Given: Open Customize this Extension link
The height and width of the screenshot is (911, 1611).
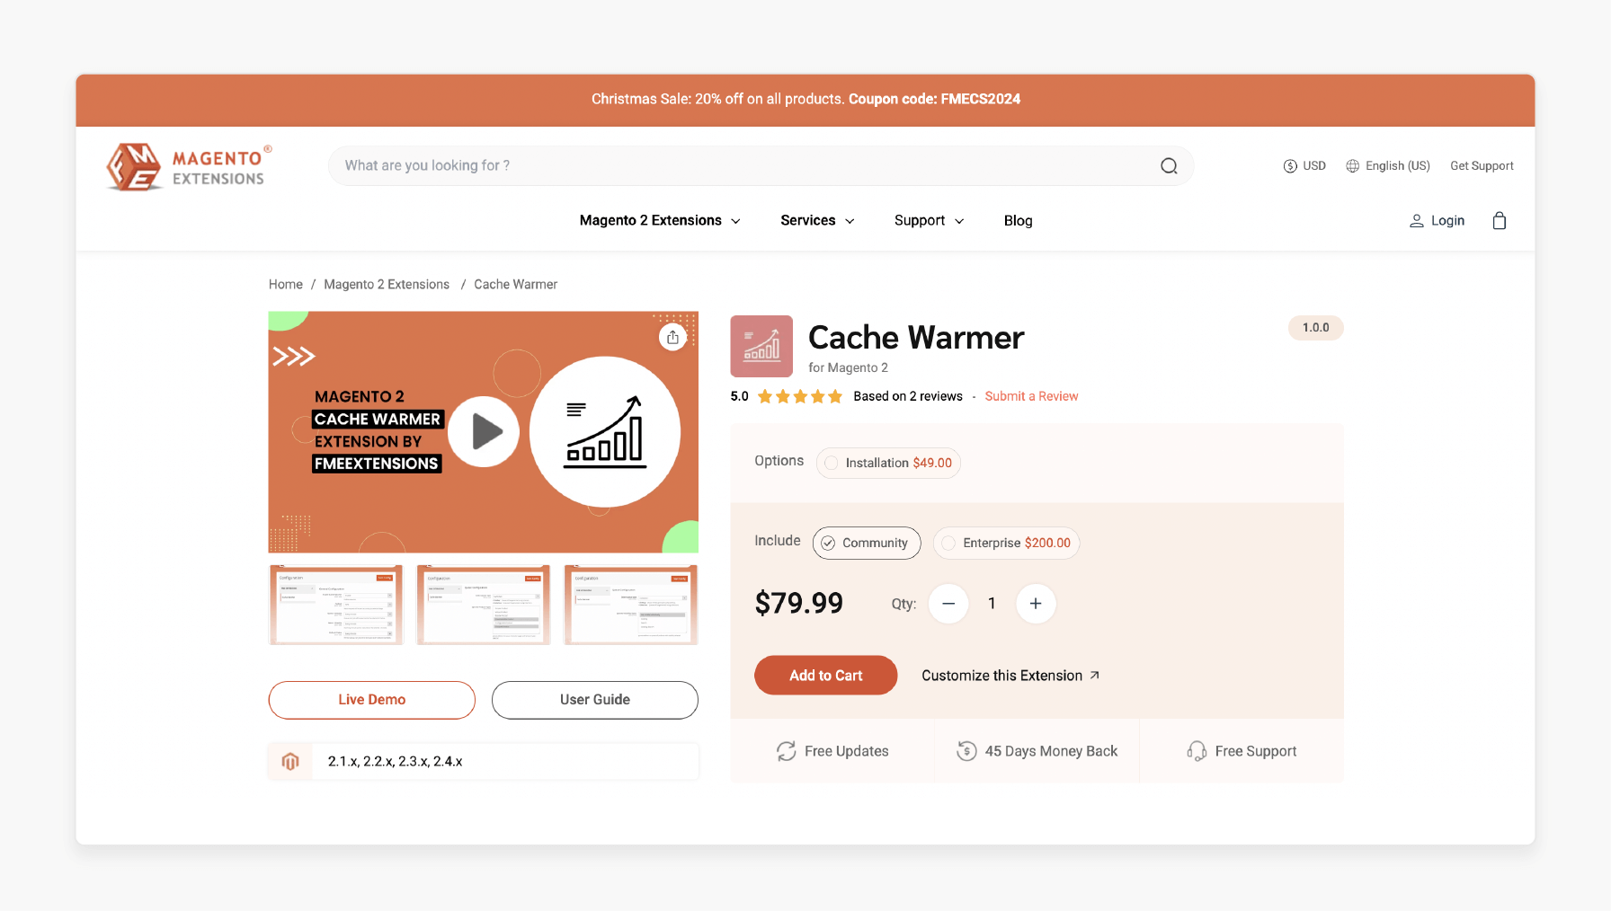Looking at the screenshot, I should 1010,676.
